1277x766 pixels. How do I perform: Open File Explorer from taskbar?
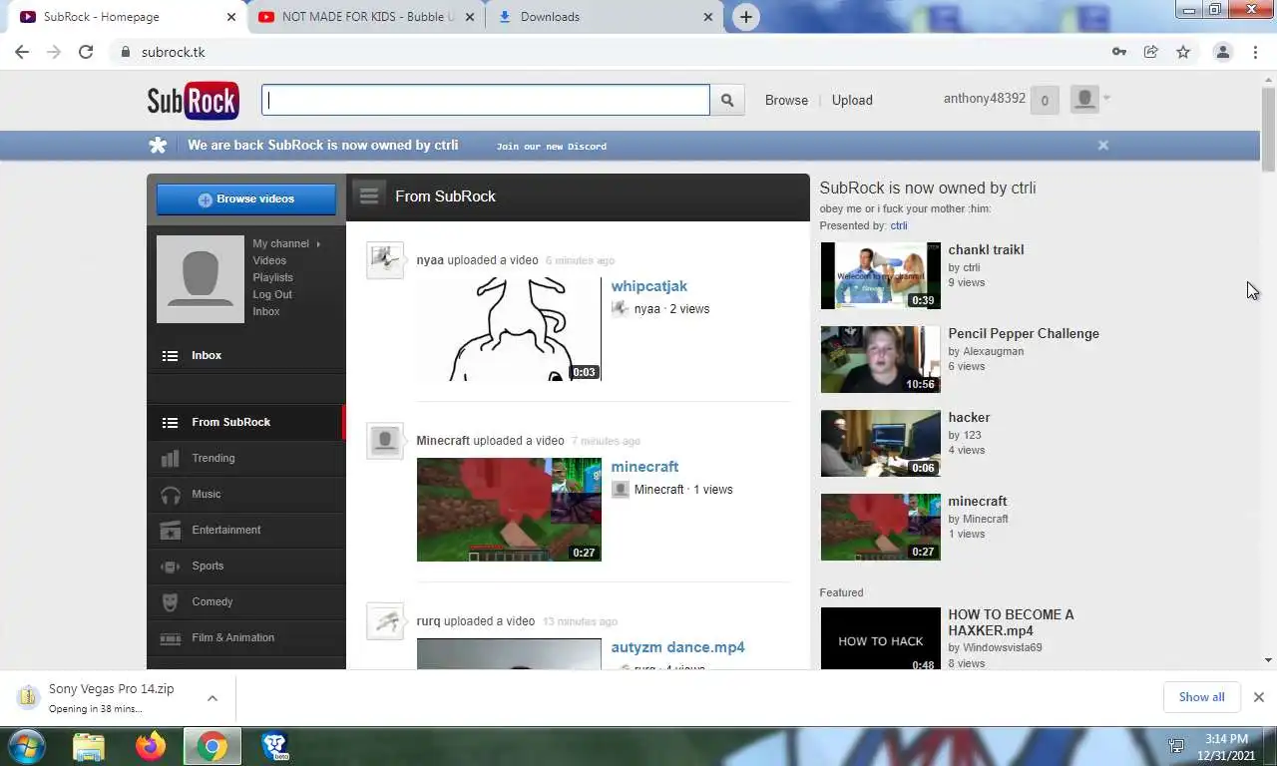tap(89, 746)
